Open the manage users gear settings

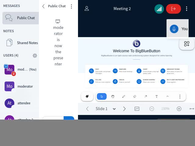pyautogui.click(x=35, y=56)
